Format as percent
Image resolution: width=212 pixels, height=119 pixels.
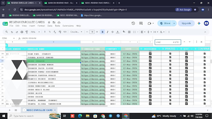point(50,32)
